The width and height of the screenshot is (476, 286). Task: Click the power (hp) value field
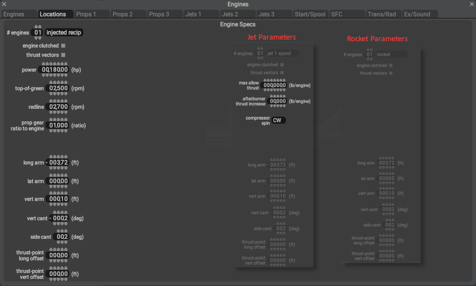click(55, 70)
